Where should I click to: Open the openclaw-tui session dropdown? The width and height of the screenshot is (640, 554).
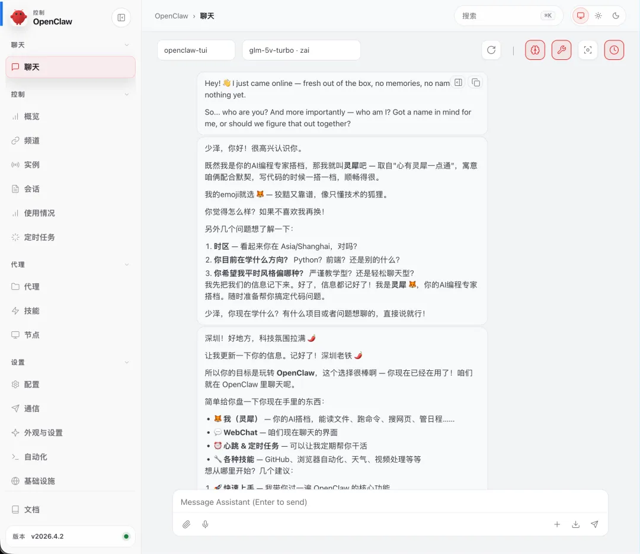[196, 50]
